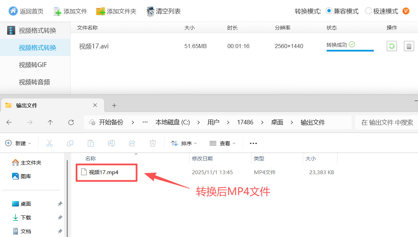The height and width of the screenshot is (237, 418).
Task: Click the Share icon in Explorer toolbar
Action: [132, 143]
